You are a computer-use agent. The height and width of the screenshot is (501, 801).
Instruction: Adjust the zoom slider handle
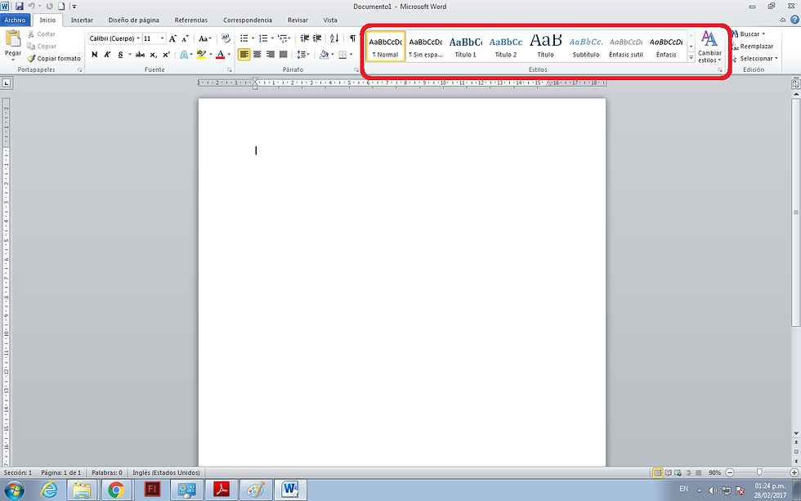759,472
